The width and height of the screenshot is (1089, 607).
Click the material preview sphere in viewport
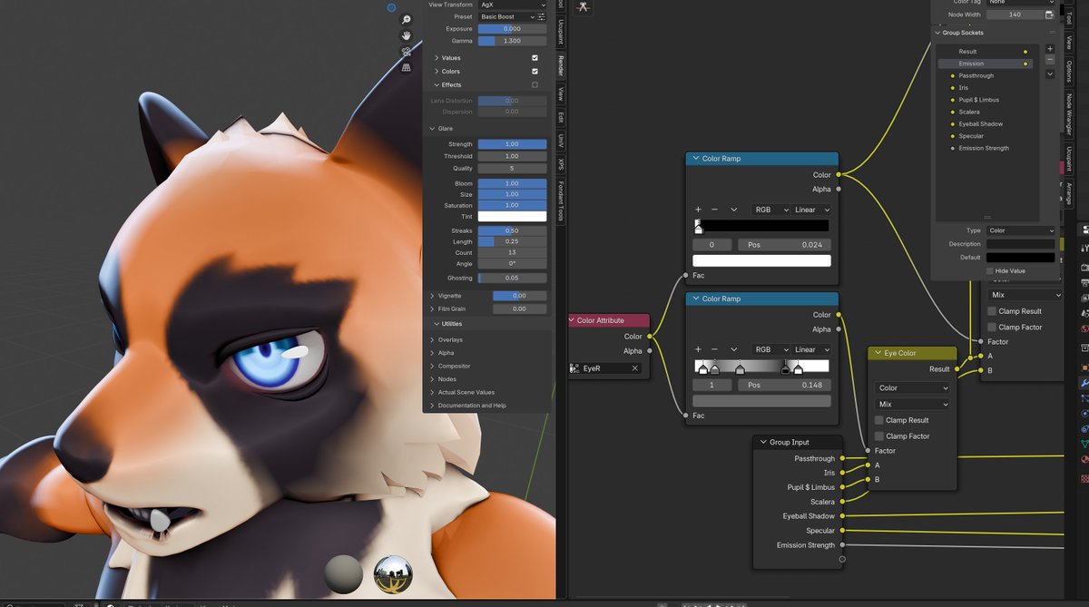point(345,575)
